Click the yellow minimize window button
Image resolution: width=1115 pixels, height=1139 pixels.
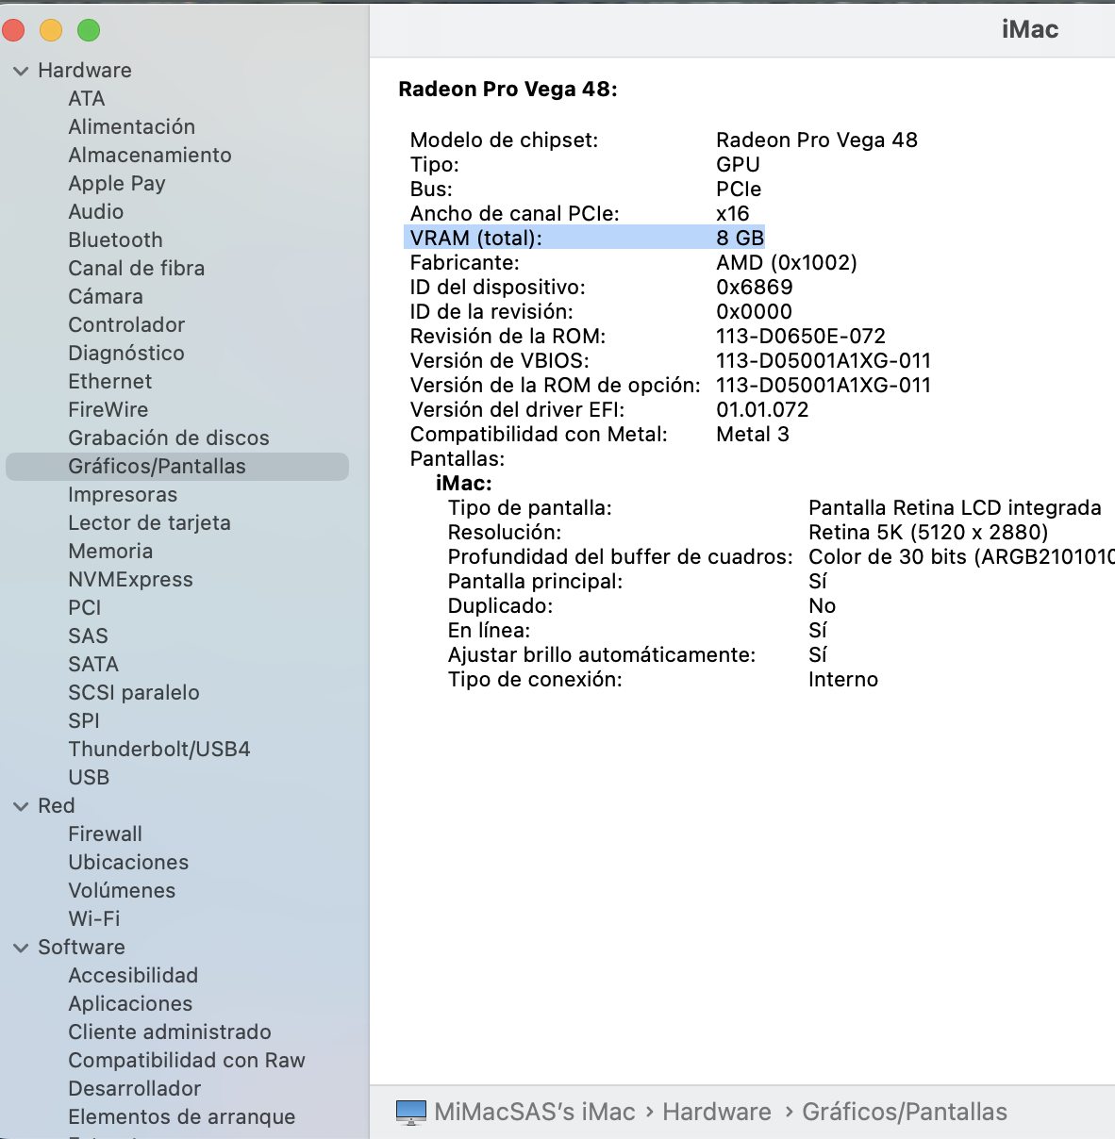pos(51,30)
